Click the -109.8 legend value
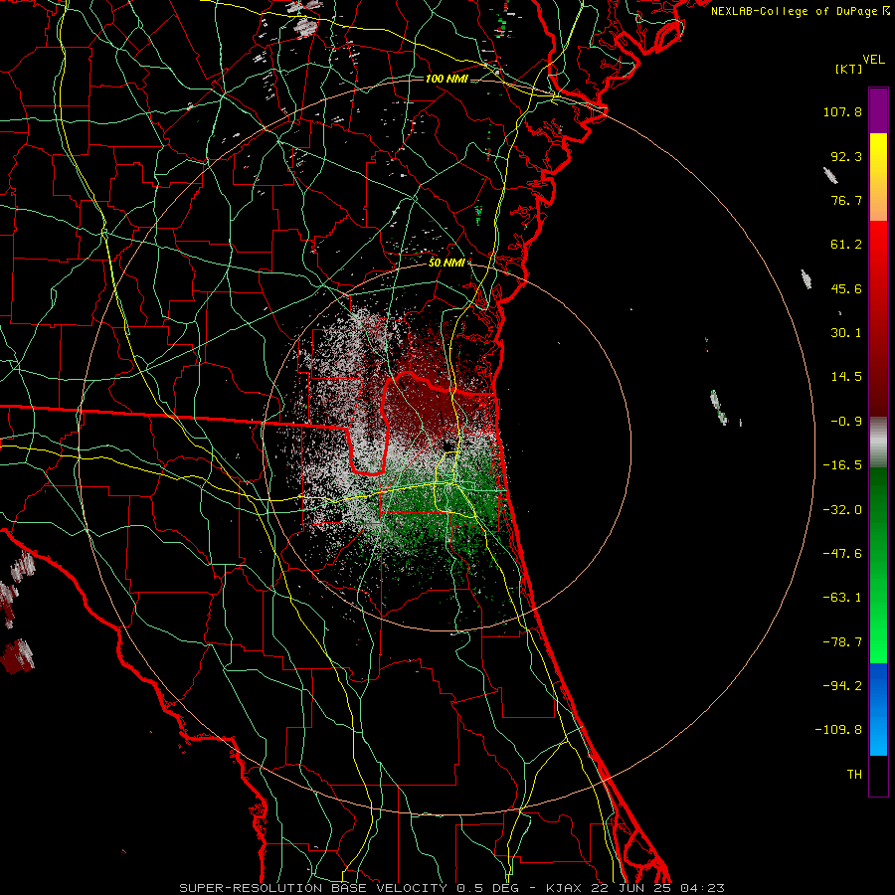Image resolution: width=895 pixels, height=895 pixels. tap(839, 730)
